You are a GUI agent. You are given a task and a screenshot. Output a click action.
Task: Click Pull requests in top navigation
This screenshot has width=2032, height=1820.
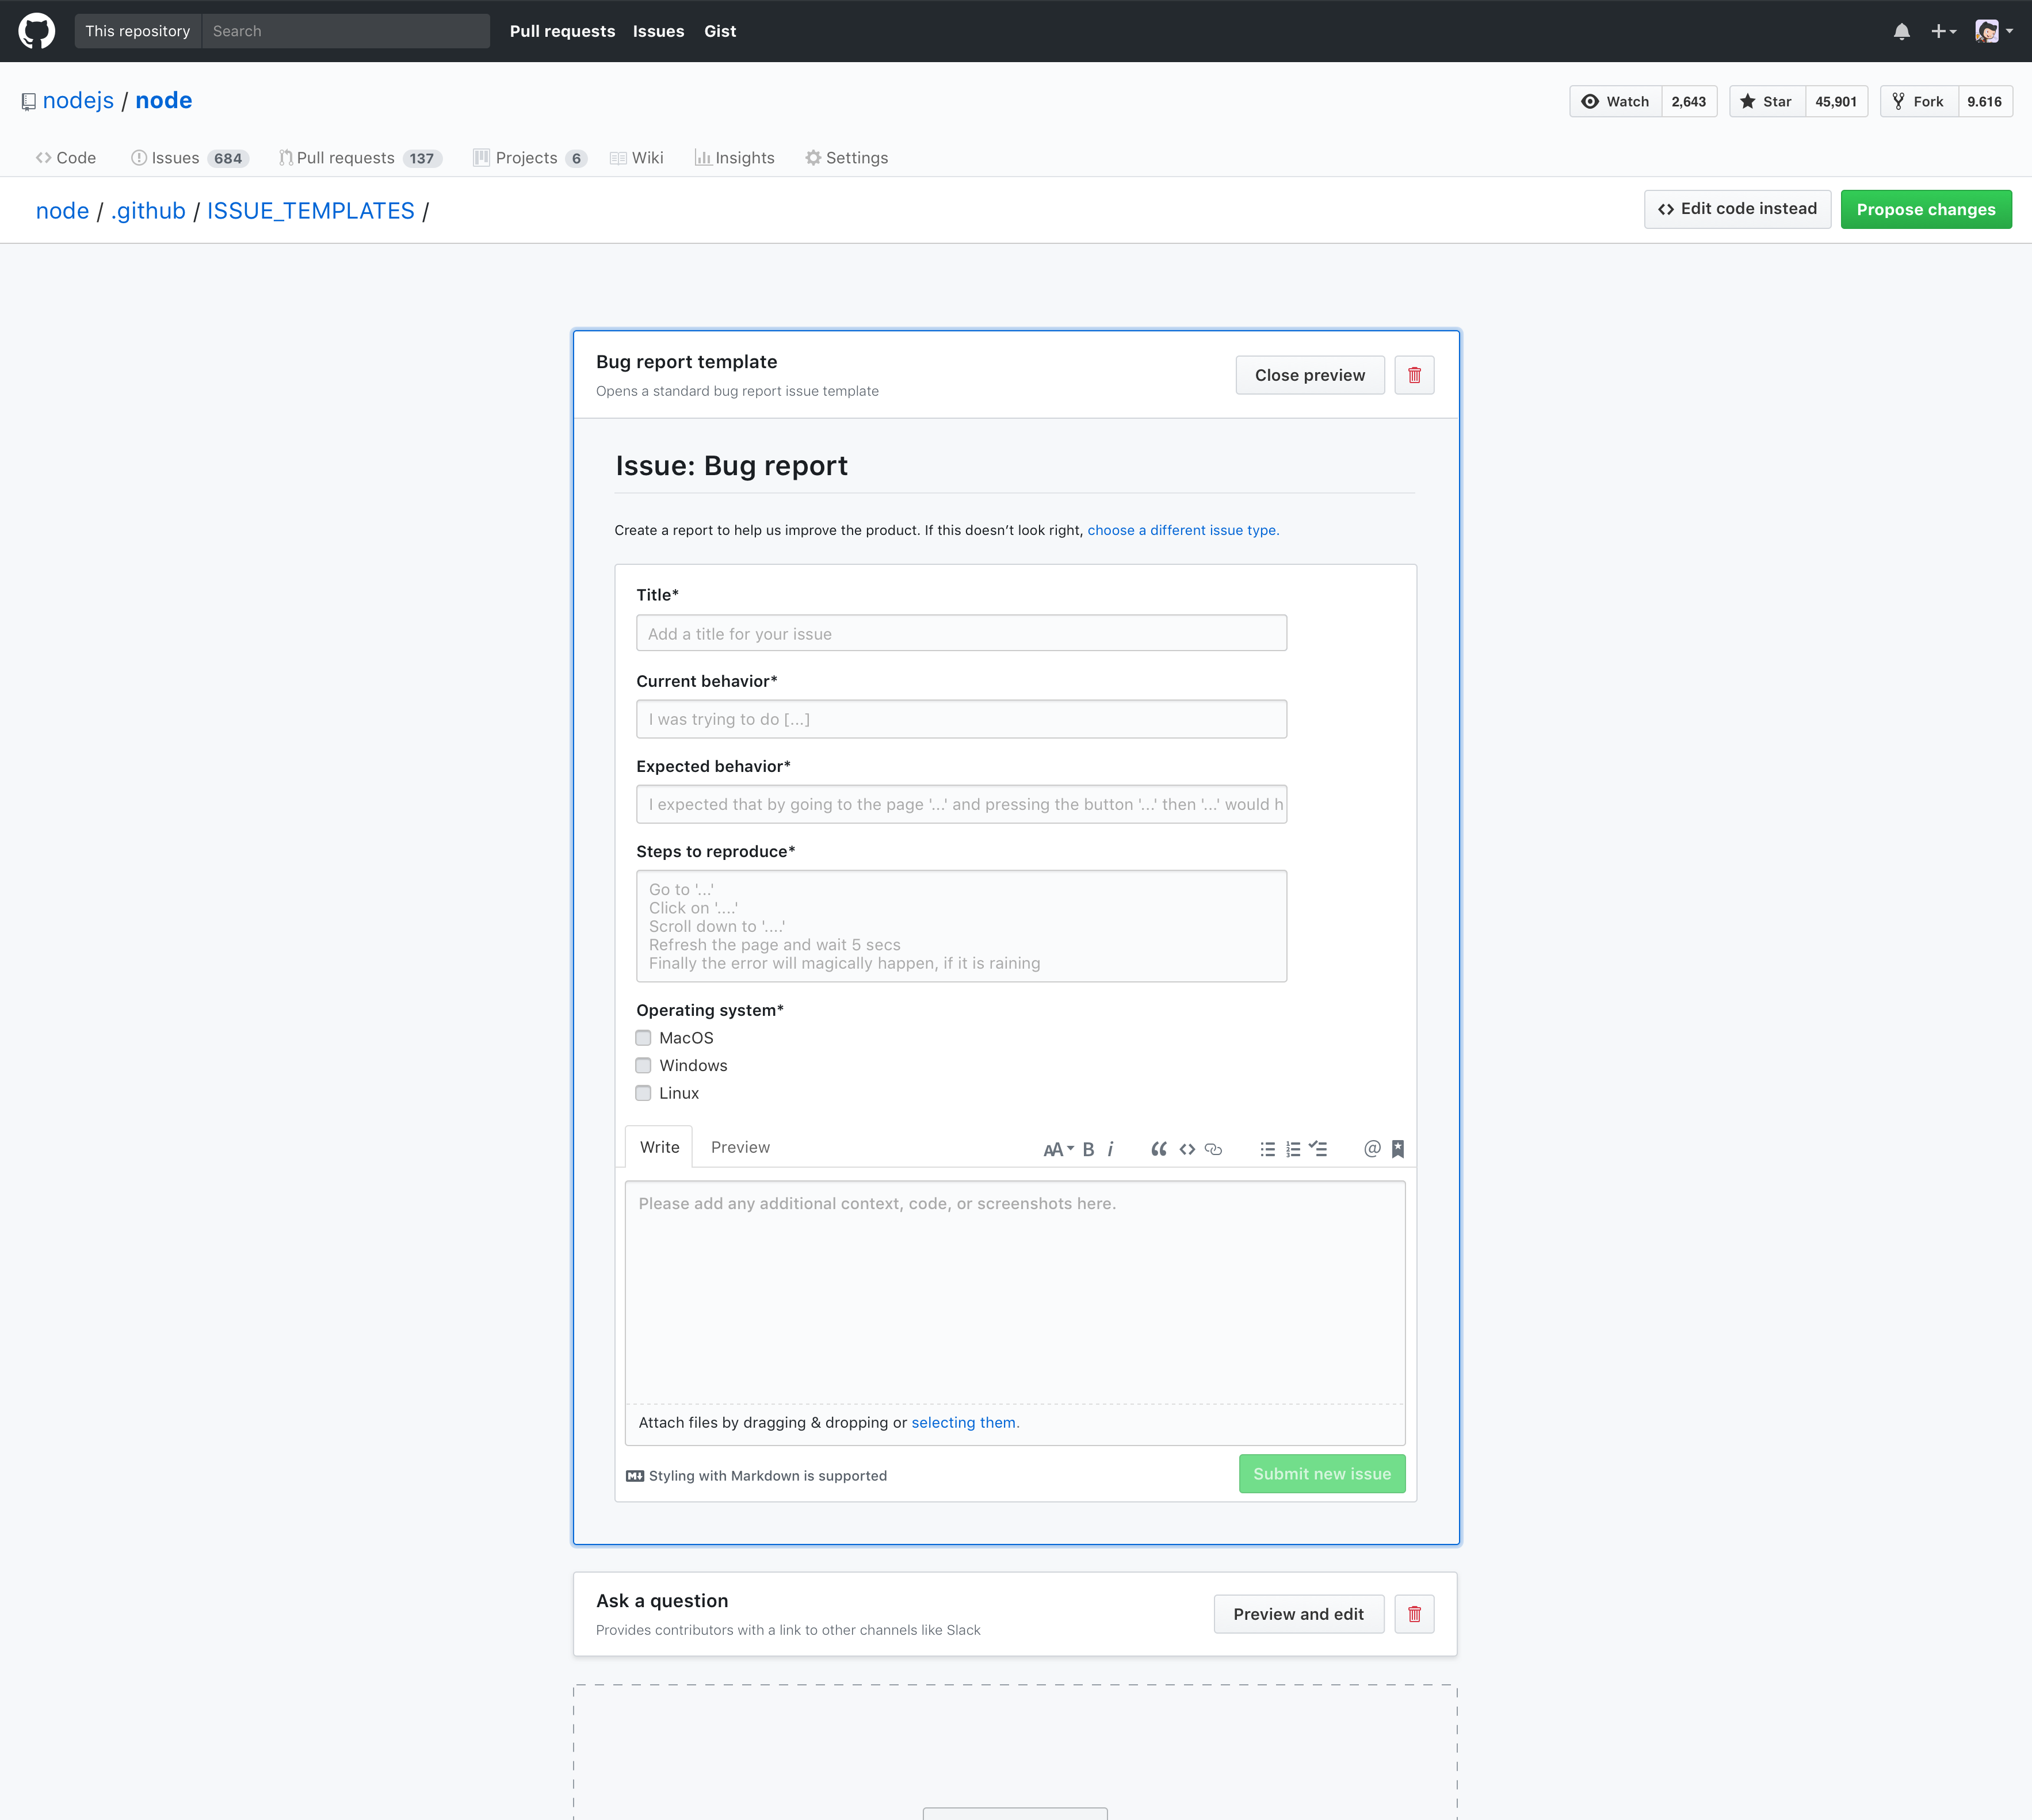(x=562, y=31)
